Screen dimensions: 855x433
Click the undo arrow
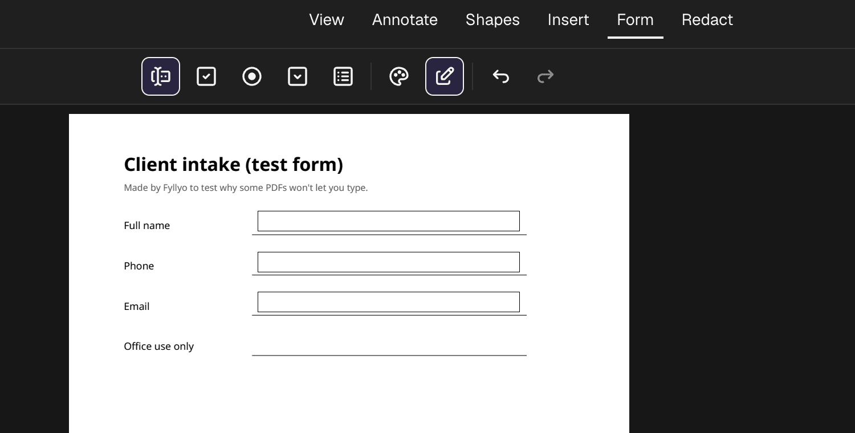click(x=500, y=76)
